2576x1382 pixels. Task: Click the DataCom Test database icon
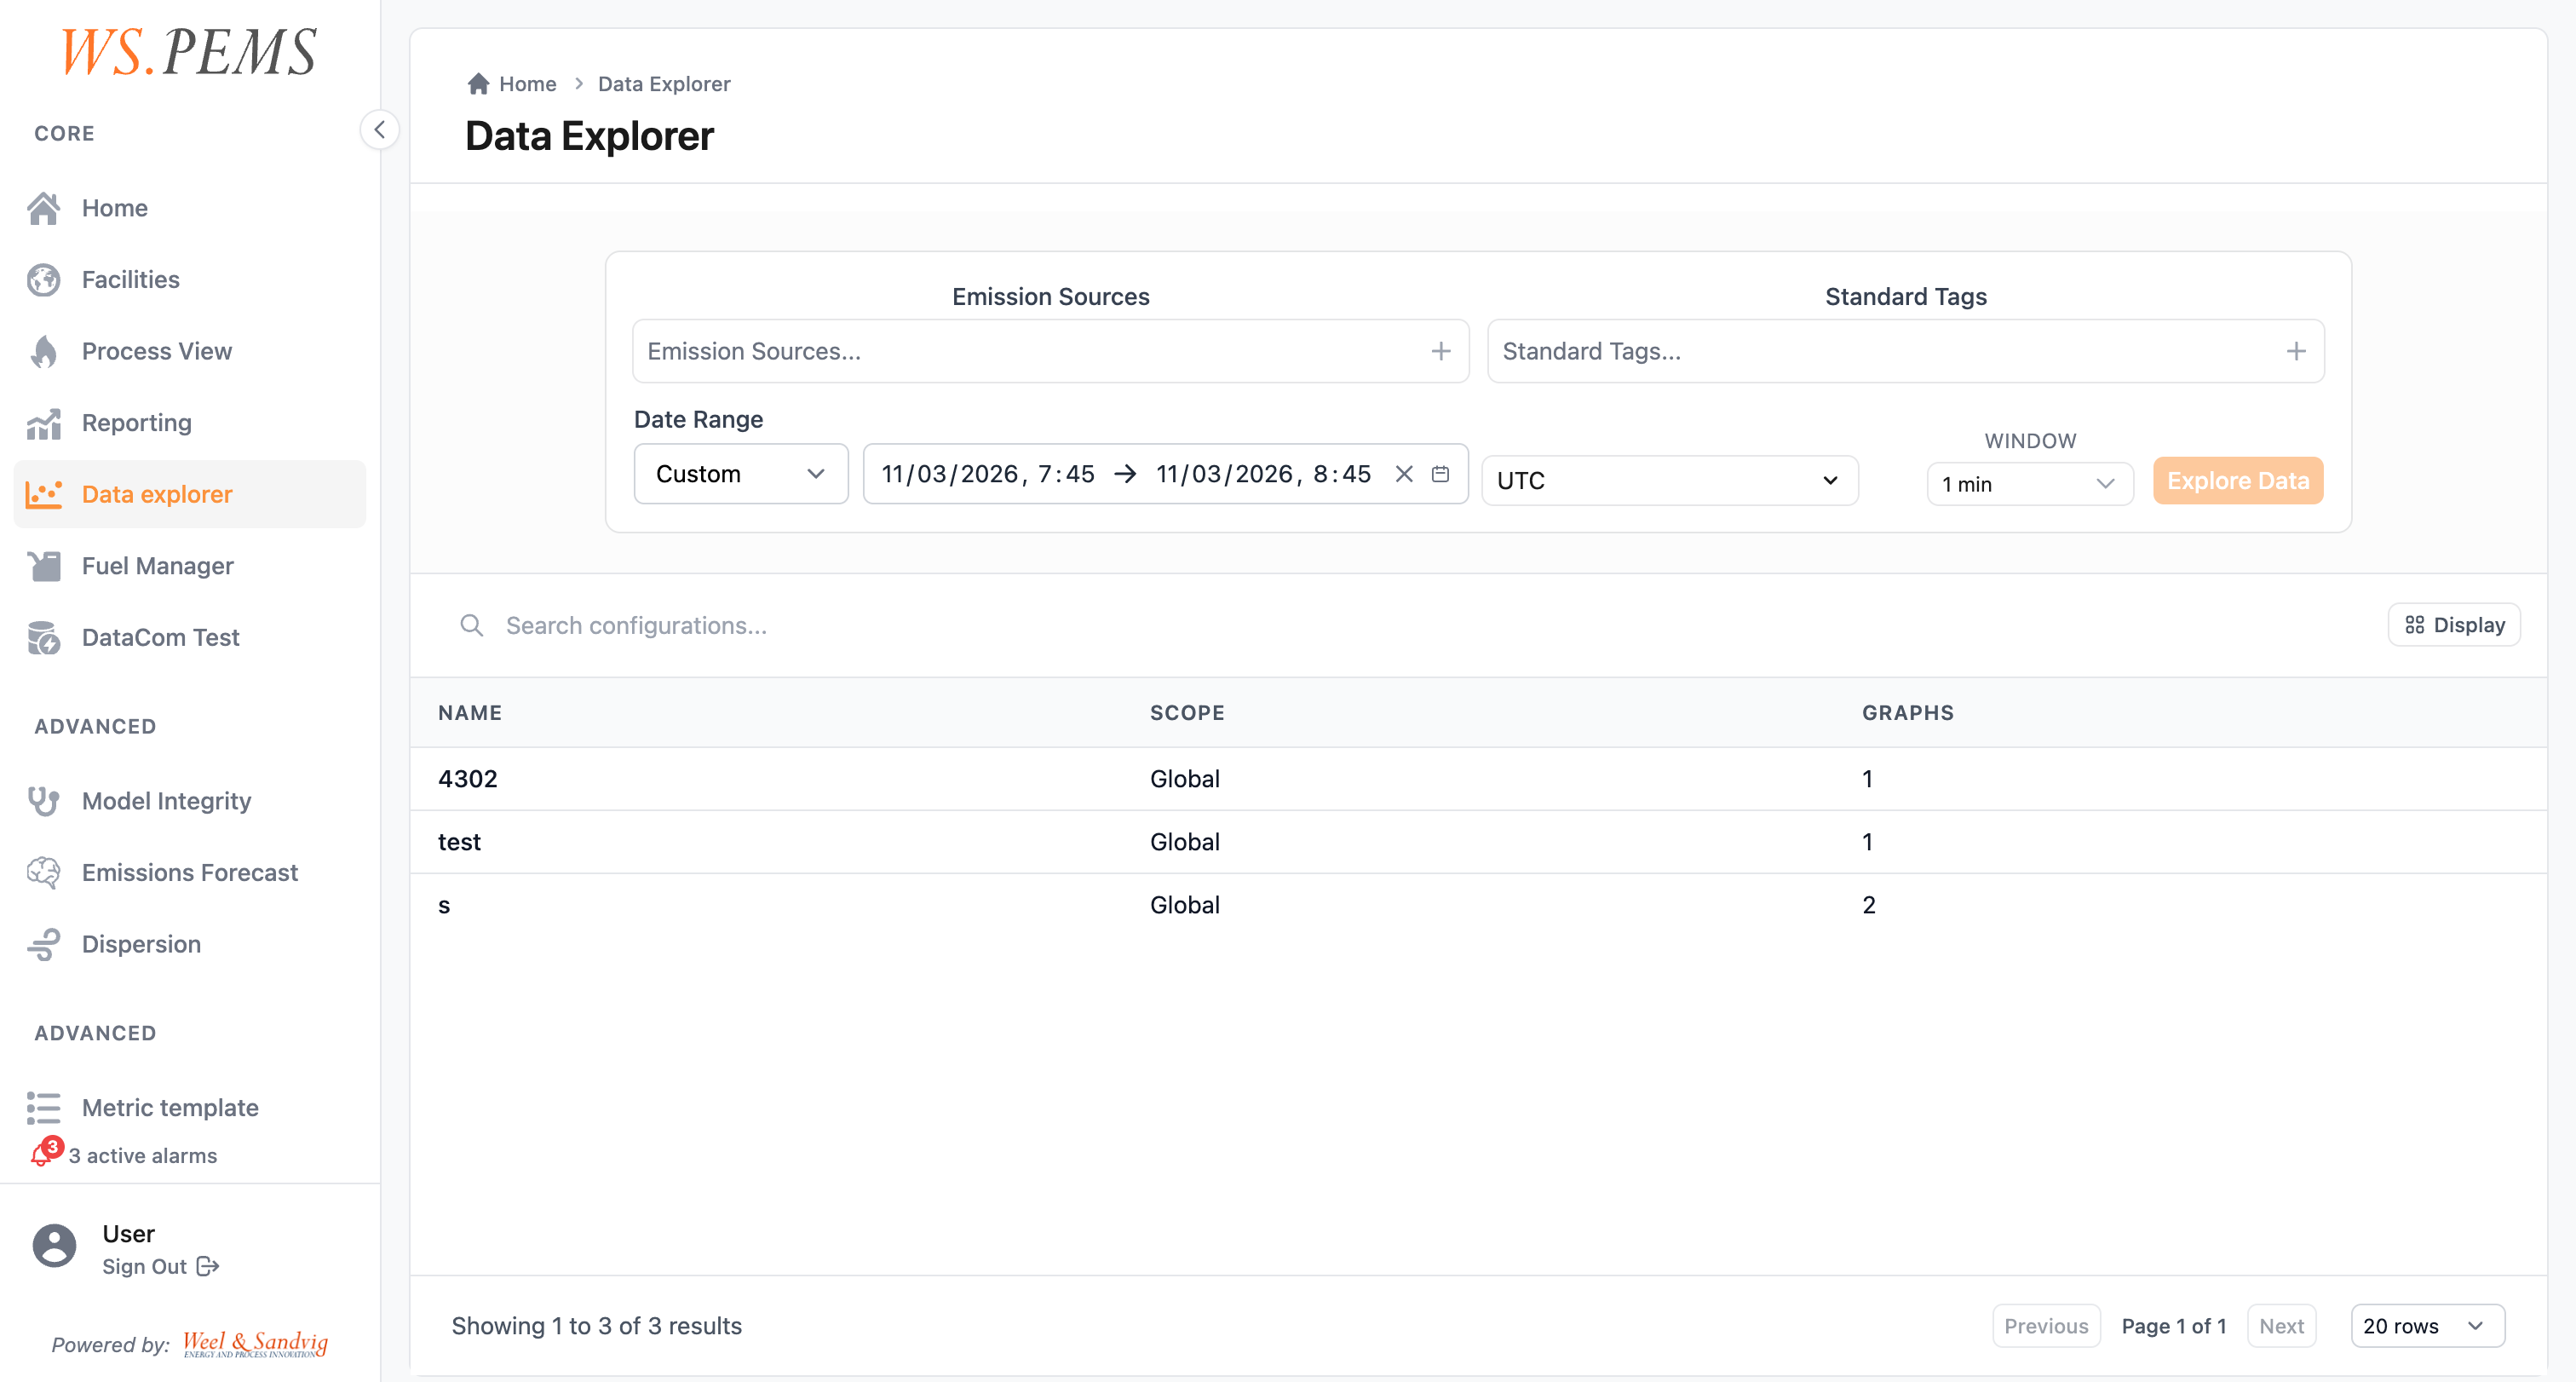point(44,638)
